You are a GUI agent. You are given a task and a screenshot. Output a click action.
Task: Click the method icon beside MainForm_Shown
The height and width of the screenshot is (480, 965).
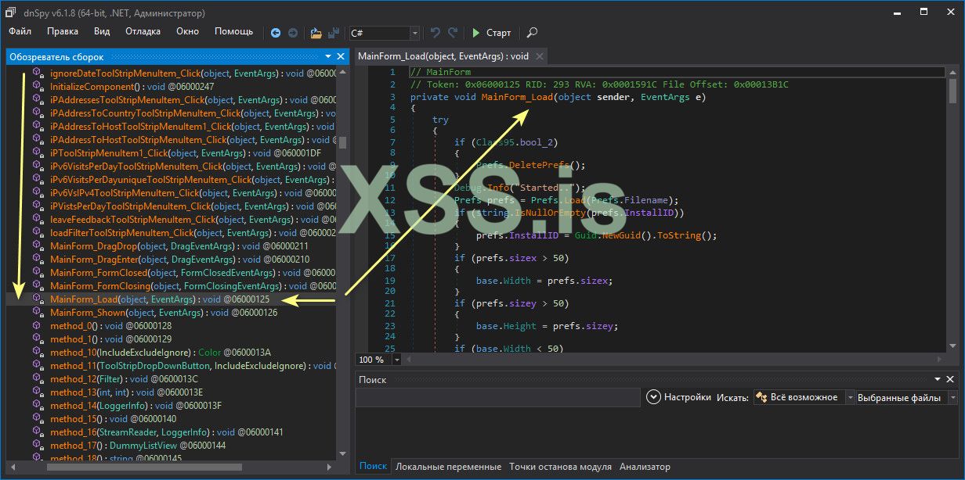pos(38,313)
